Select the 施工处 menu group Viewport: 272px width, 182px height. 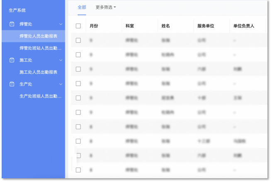[x=33, y=60]
